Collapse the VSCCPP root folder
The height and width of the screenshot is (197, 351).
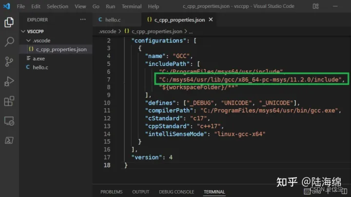click(x=23, y=31)
